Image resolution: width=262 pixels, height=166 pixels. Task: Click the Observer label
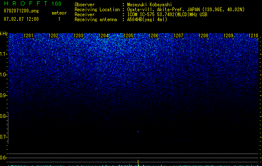click(85, 5)
